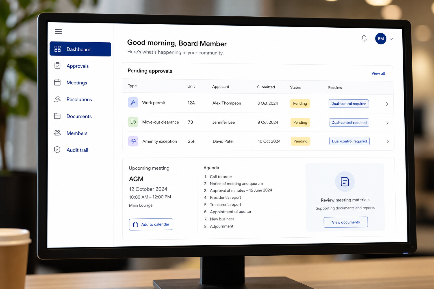
Task: Expand Amenity exception row chevron
Action: [388, 141]
